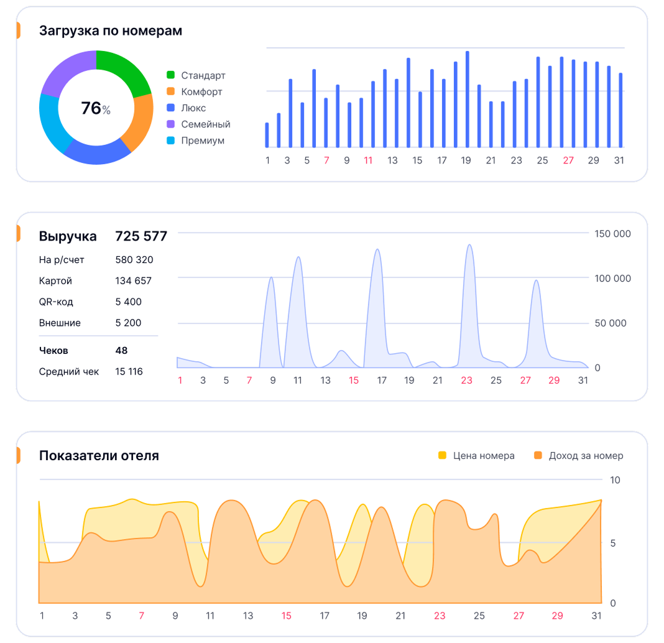
Task: Click the blue Люкс legend marker
Action: point(171,108)
